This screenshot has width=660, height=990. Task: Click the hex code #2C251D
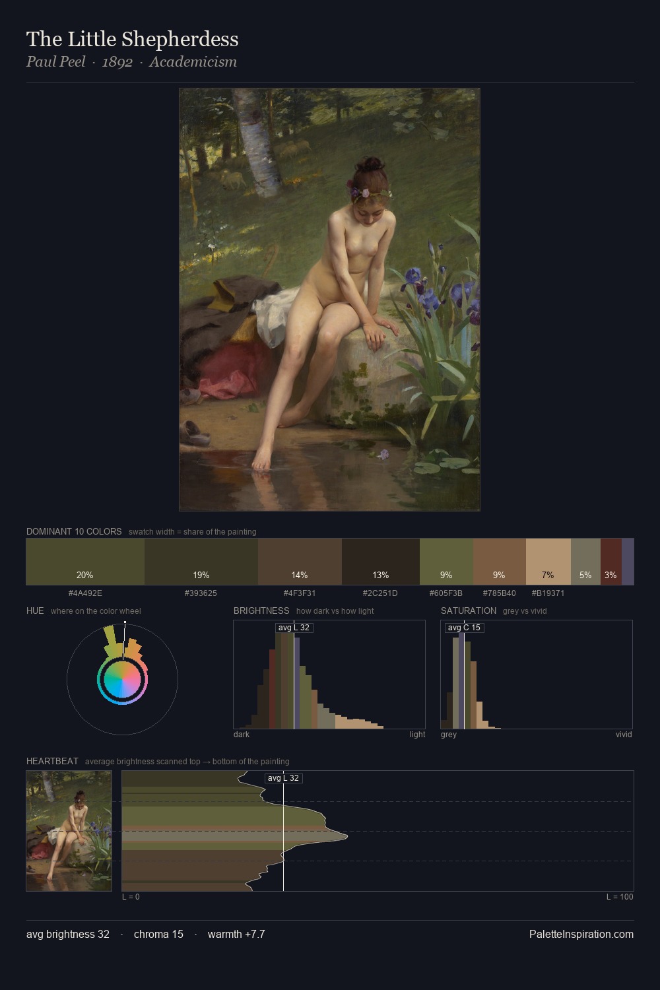pyautogui.click(x=380, y=593)
